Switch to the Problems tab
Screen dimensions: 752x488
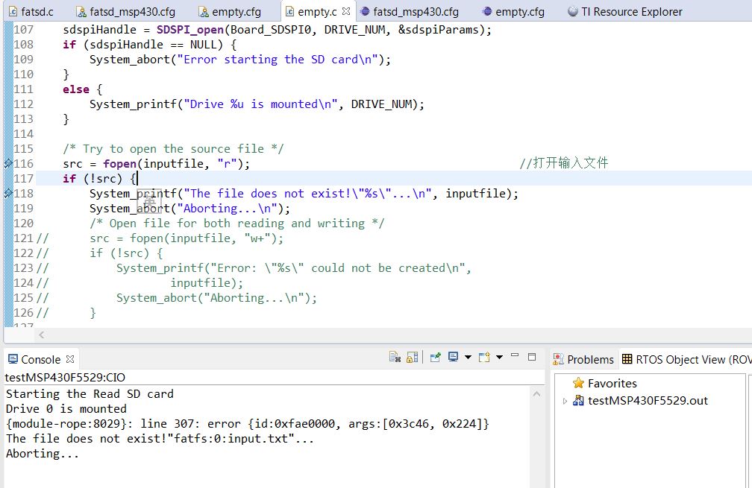(583, 360)
